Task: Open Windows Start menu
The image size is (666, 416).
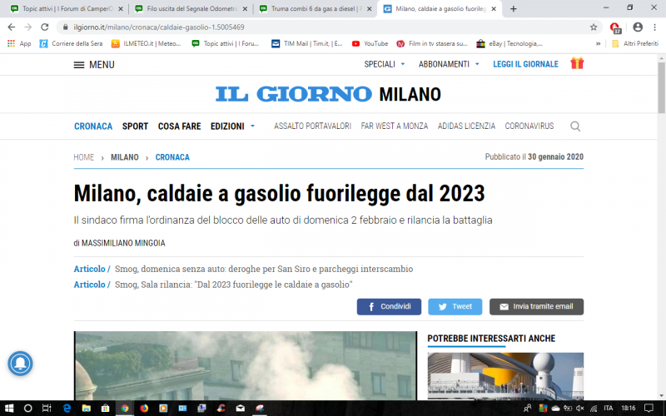Action: pyautogui.click(x=9, y=408)
